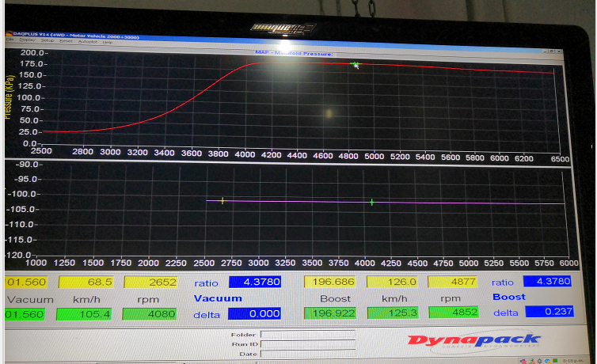Open the Help menu
This screenshot has height=364, width=597.
(108, 41)
